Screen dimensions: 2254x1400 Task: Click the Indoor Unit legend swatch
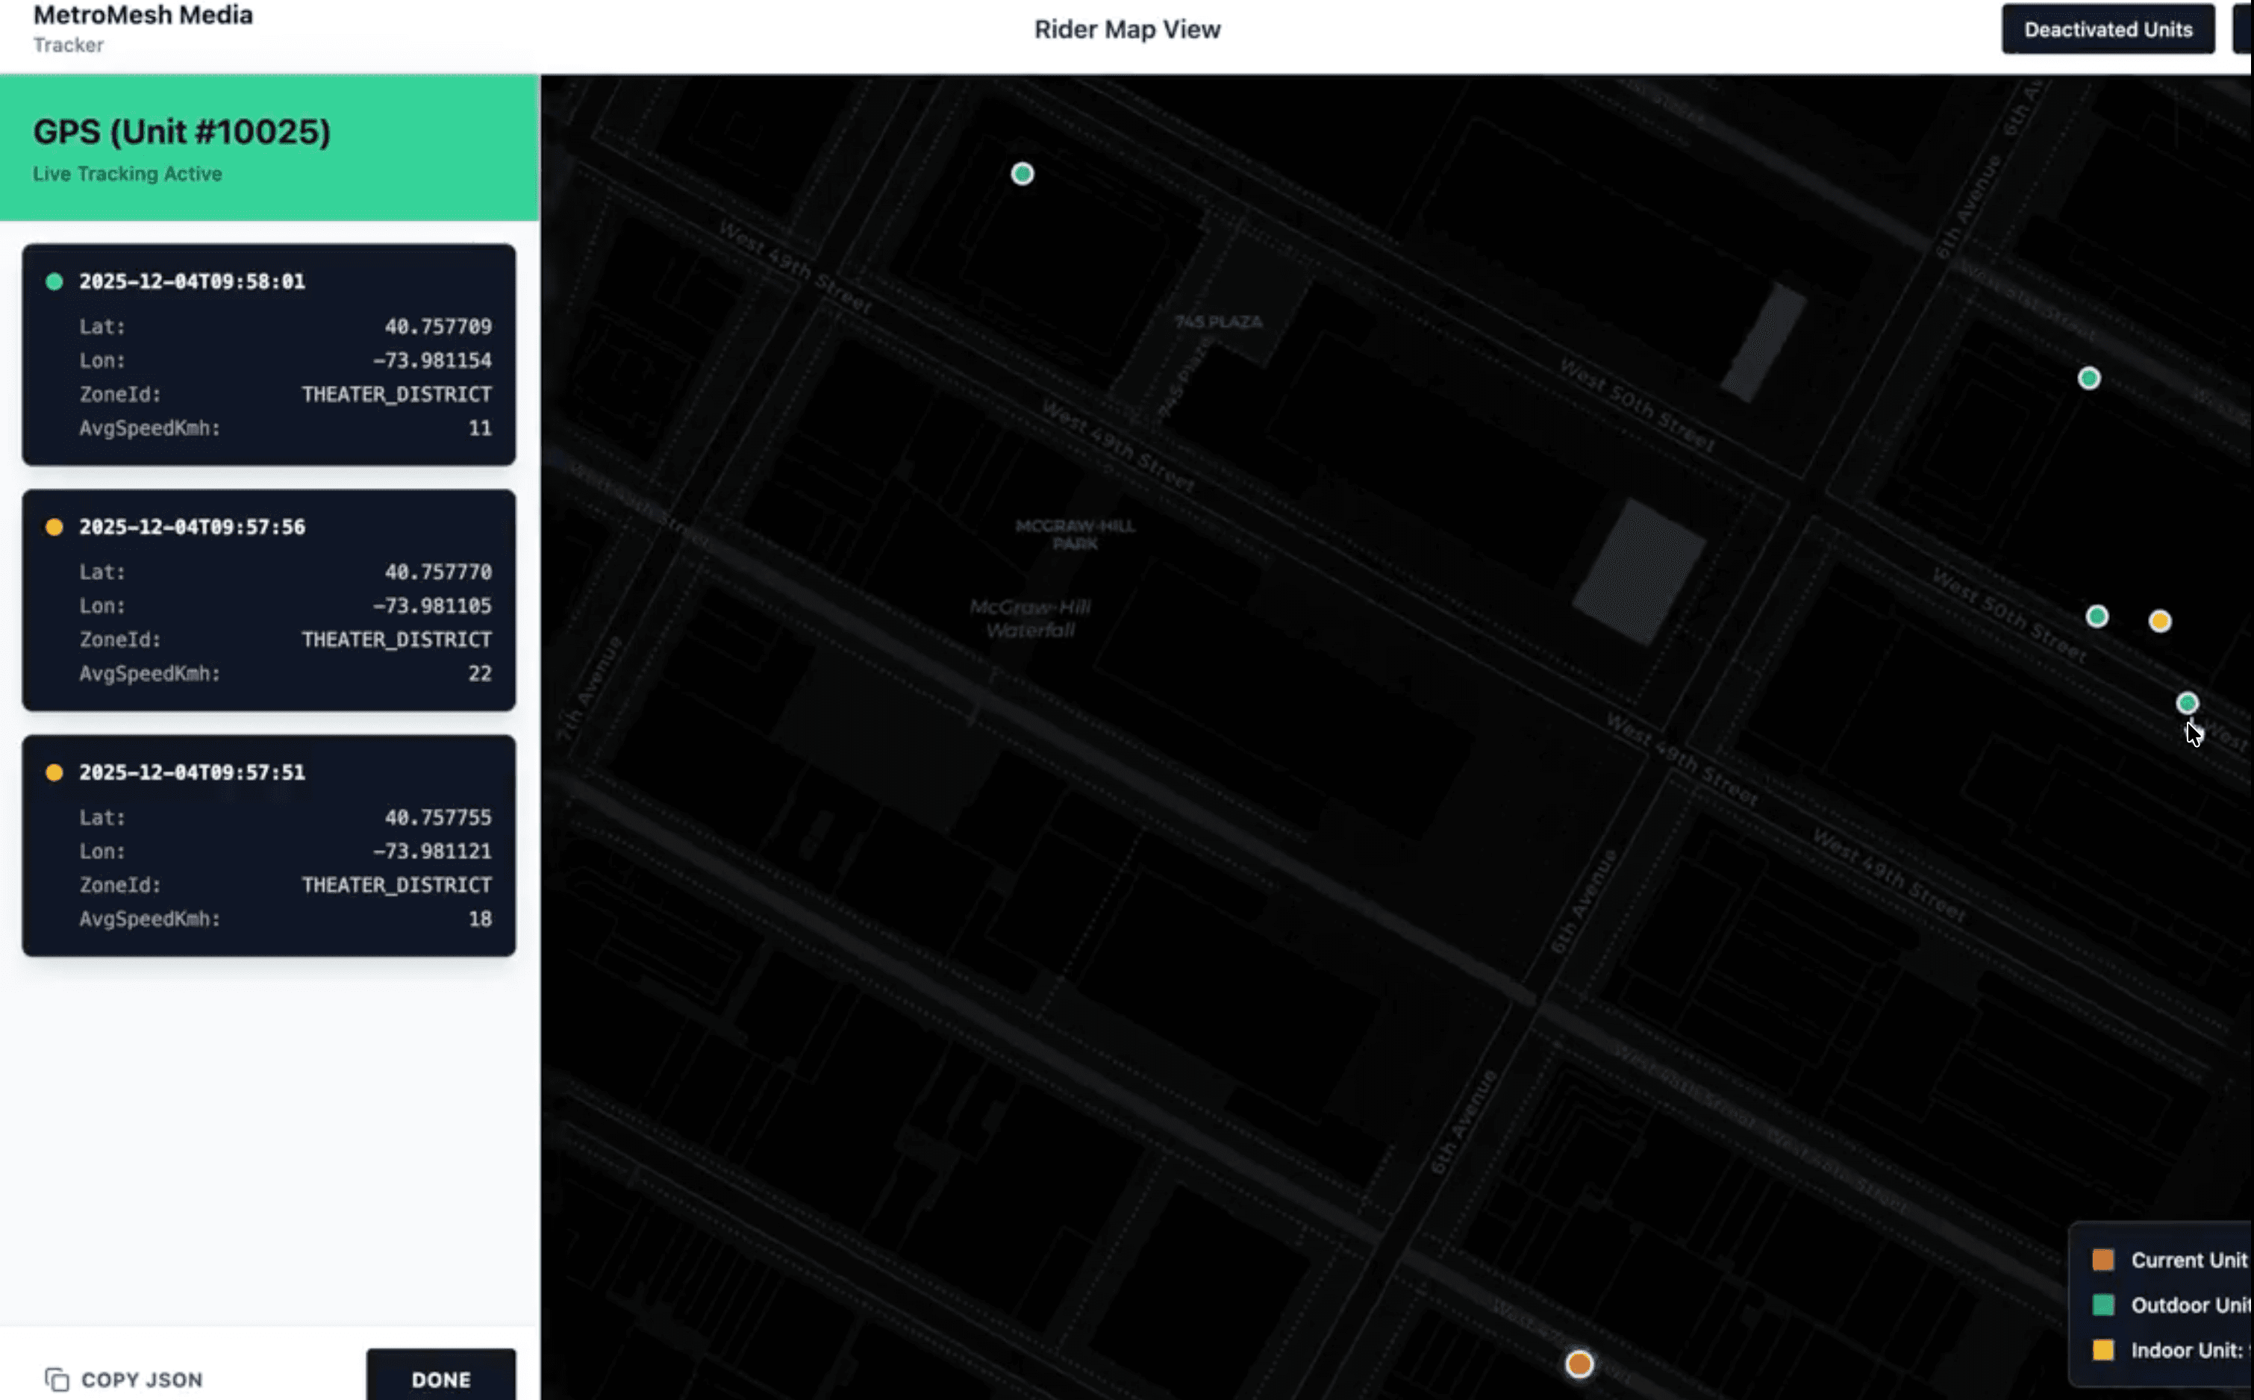[2103, 1350]
